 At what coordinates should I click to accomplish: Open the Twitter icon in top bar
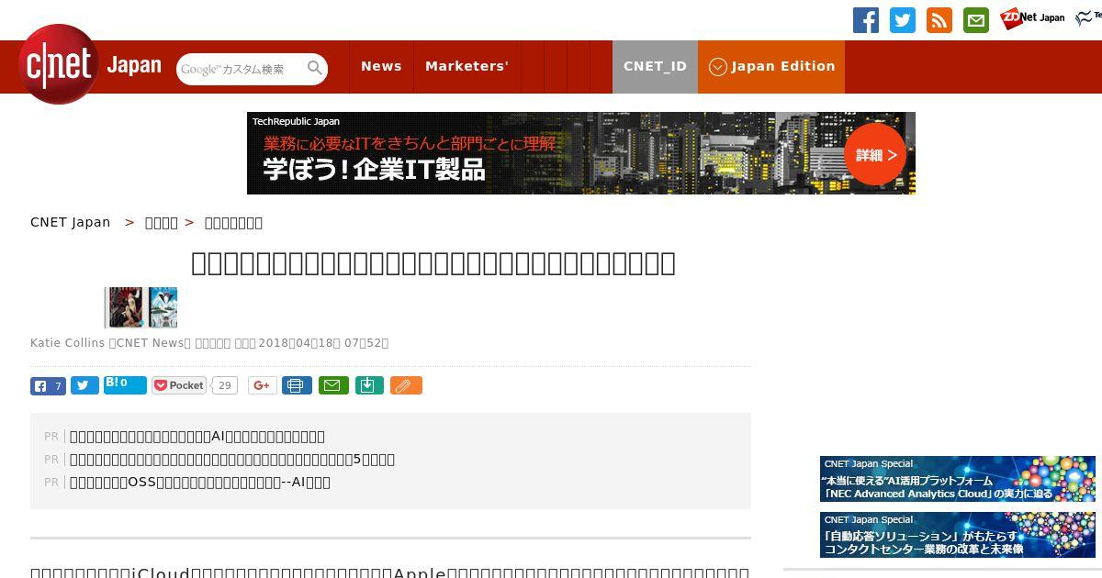coord(903,20)
